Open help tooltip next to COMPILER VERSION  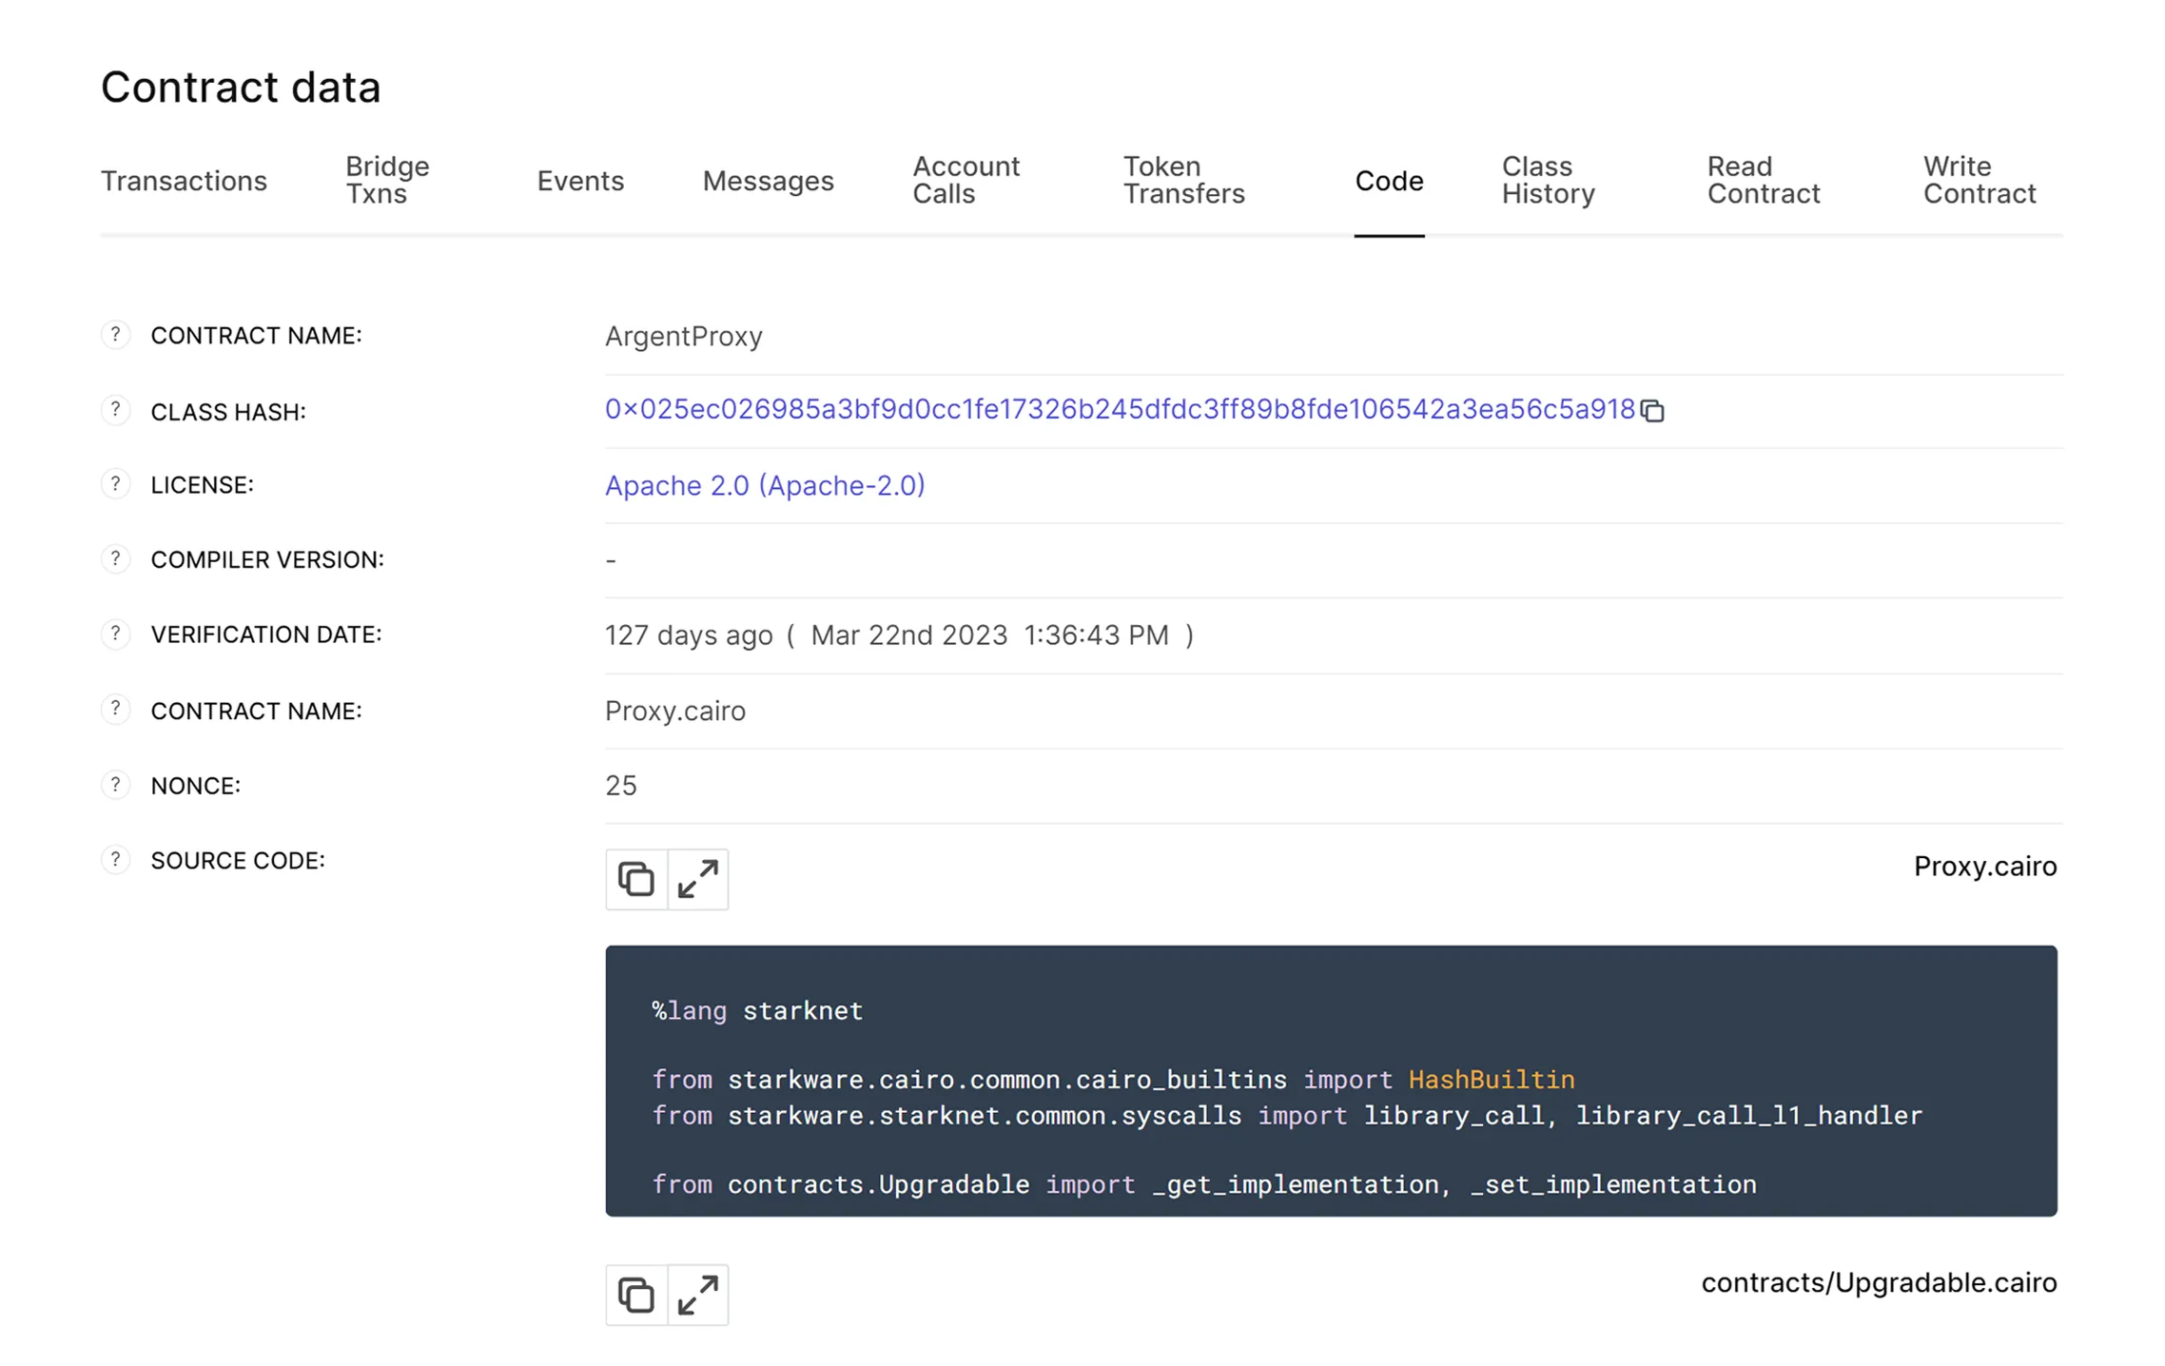point(116,559)
